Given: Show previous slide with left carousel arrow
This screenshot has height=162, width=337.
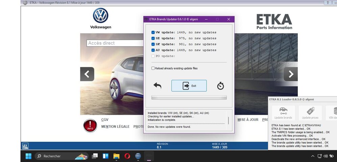Looking at the screenshot, I should (87, 74).
